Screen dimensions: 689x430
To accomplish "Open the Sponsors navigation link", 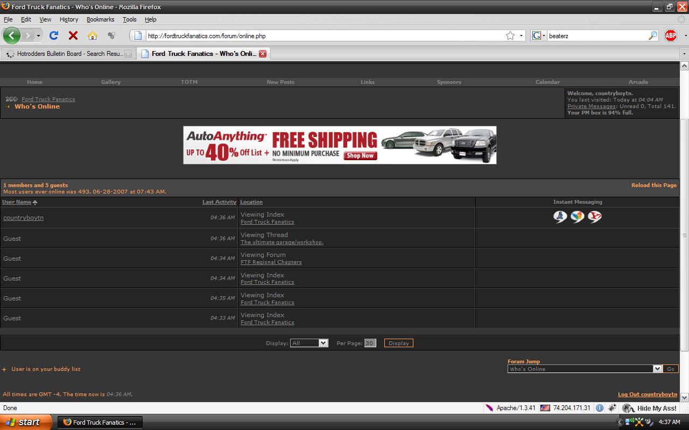I will [449, 82].
